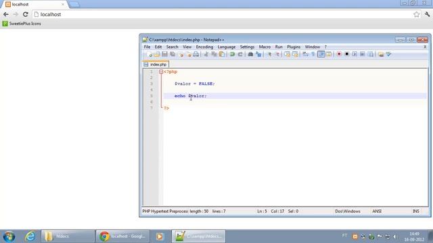
Task: Go back in Chrome browser
Action: 6,14
